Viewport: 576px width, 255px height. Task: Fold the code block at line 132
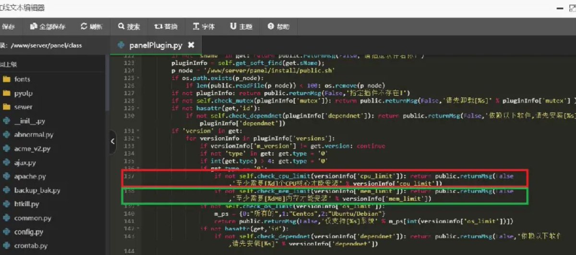pos(138,138)
